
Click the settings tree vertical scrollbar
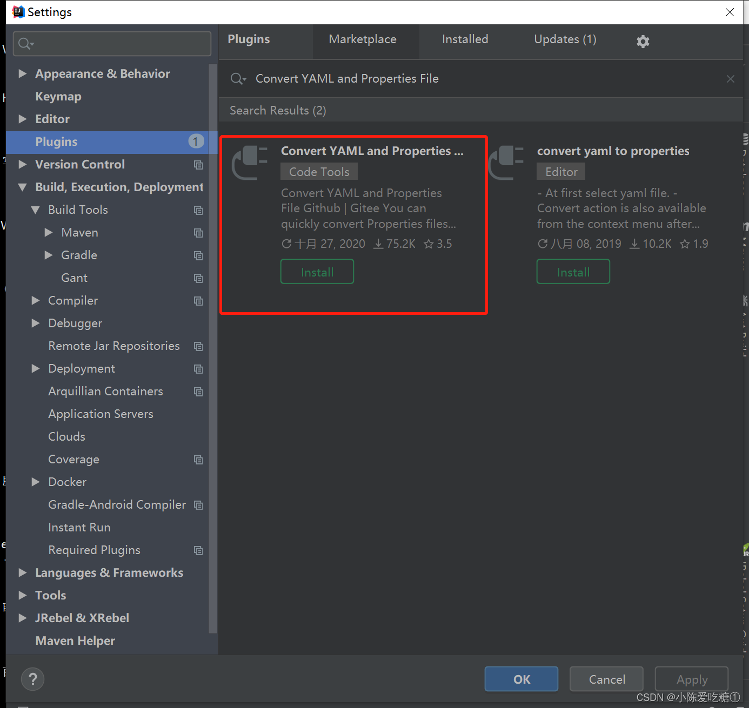point(213,348)
